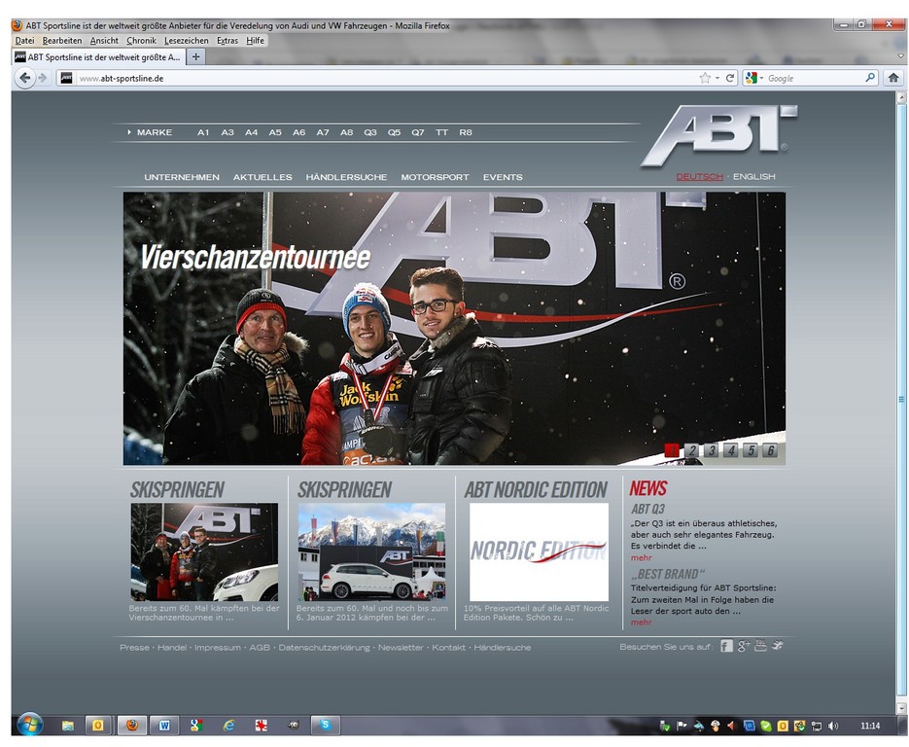909x747 pixels.
Task: Select the Q5 model link
Action: pos(394,132)
